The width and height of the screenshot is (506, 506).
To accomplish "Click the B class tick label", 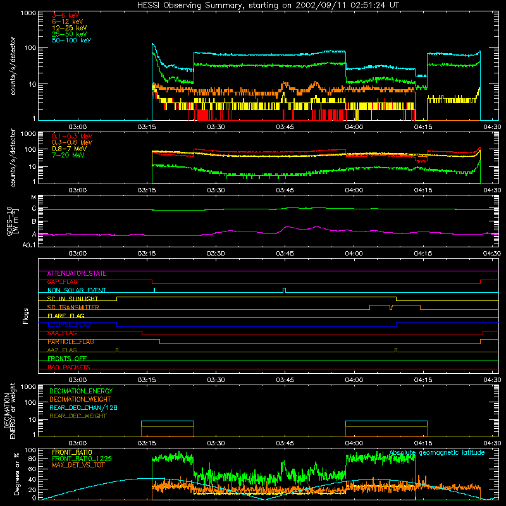I will 34,221.
